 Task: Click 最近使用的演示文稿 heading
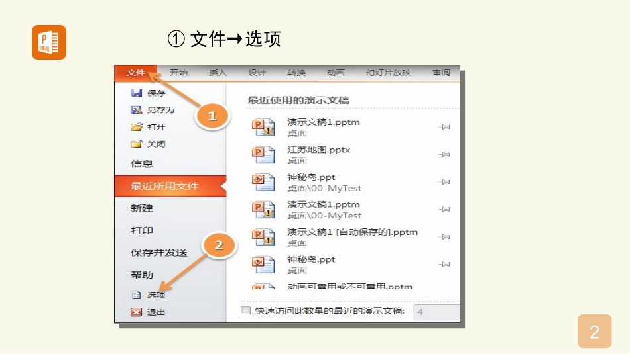(298, 100)
